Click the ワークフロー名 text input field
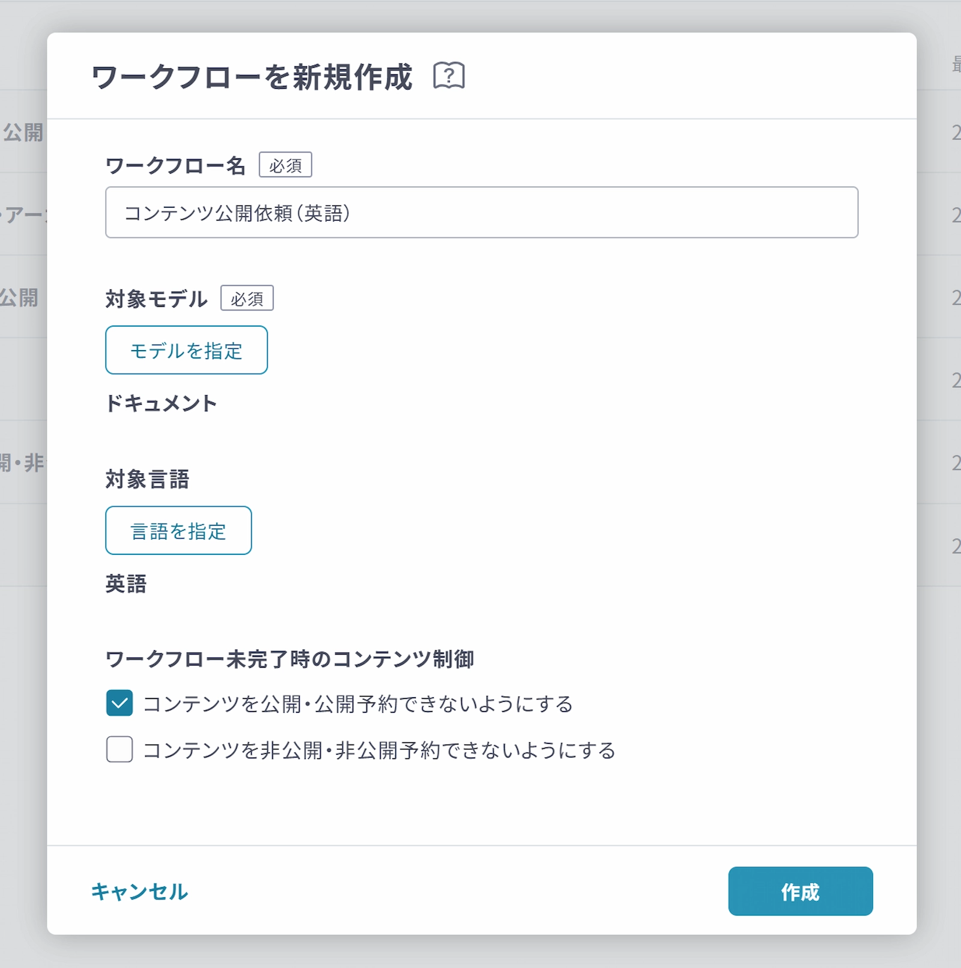Screen dimensions: 961x968 click(481, 213)
